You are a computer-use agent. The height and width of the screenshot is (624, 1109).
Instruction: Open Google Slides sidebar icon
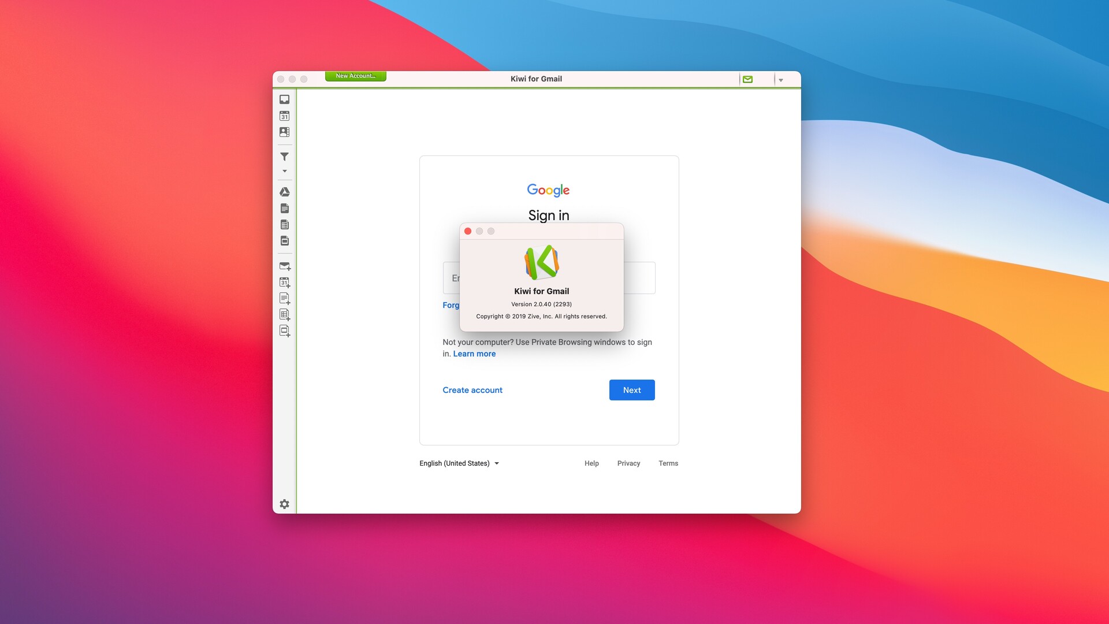[x=284, y=240]
